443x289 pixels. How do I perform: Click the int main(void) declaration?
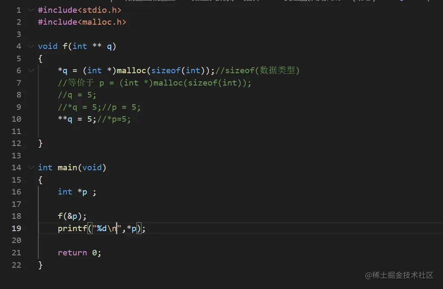click(x=72, y=167)
